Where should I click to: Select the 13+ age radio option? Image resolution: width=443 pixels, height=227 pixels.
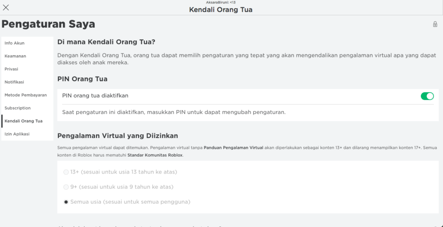(66, 172)
